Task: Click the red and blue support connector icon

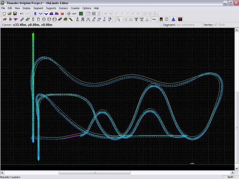Action: (16, 19)
